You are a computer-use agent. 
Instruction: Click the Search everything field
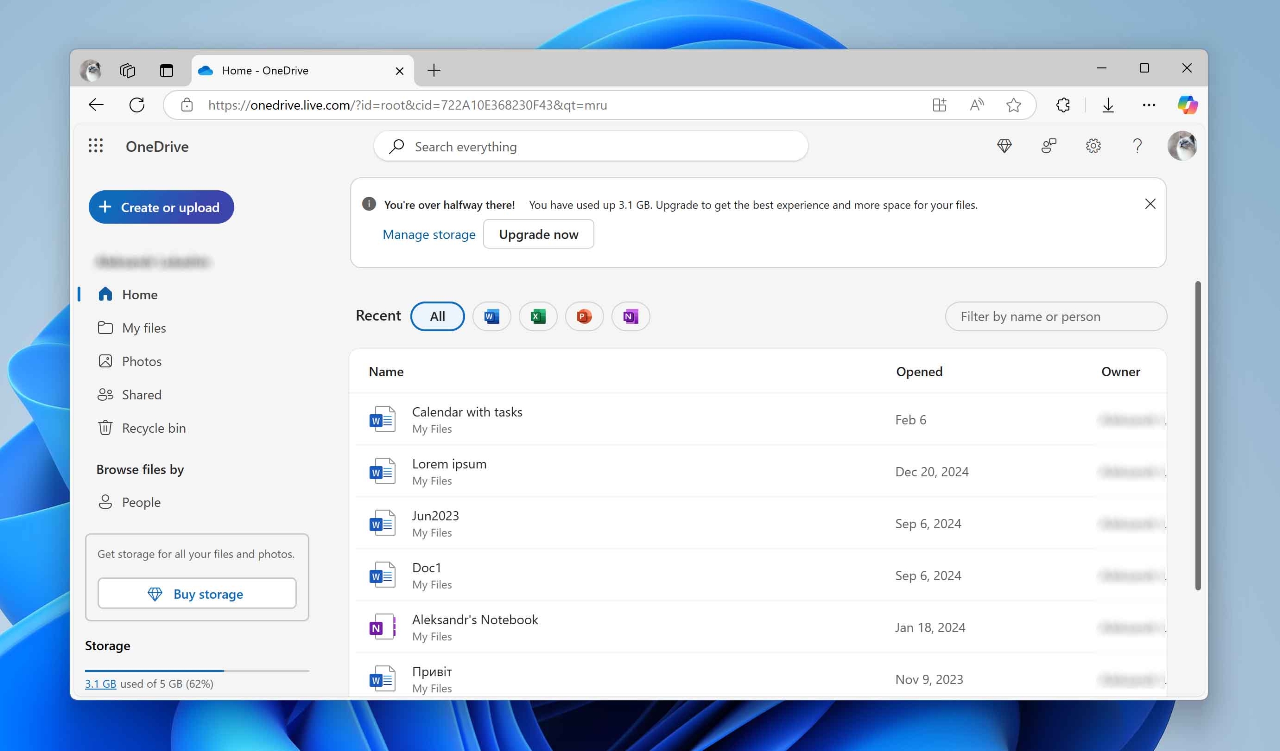coord(591,146)
